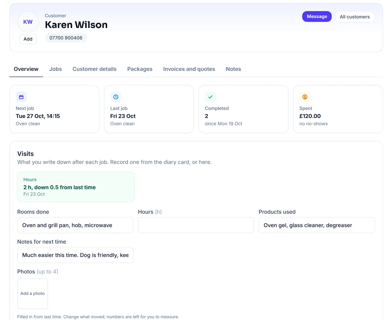
Task: Click the All customers button
Action: 355,17
